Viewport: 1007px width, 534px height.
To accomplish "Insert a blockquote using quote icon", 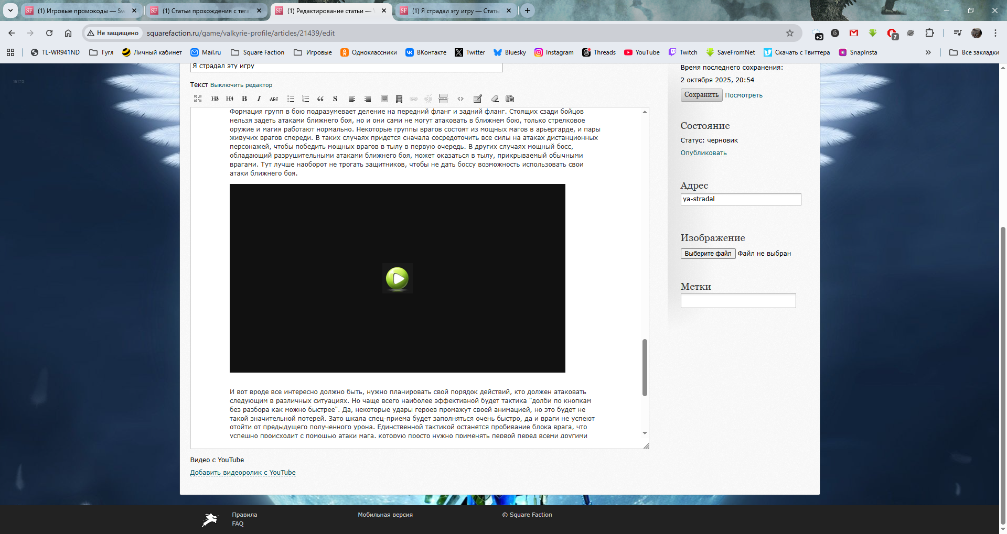I will click(x=320, y=99).
